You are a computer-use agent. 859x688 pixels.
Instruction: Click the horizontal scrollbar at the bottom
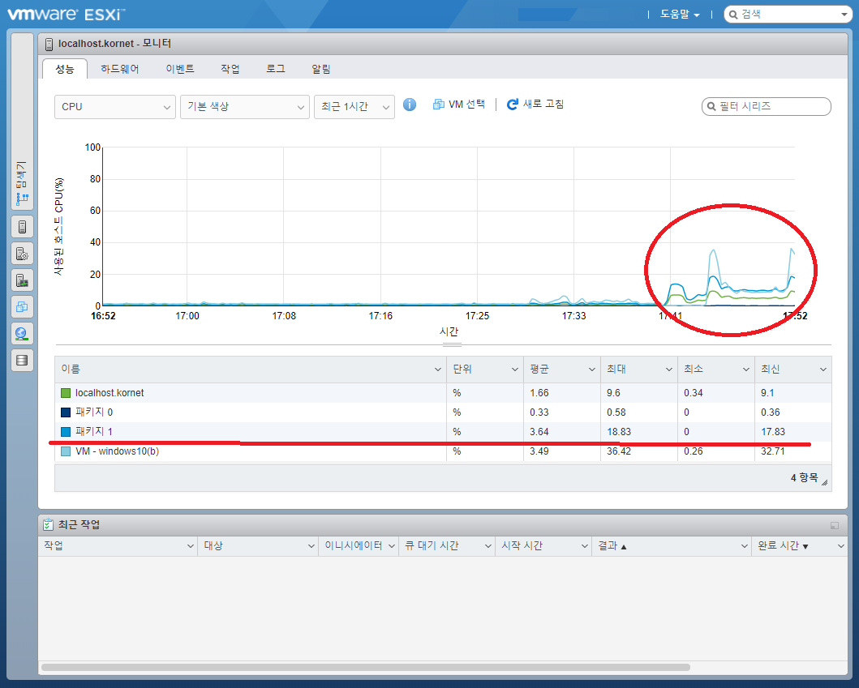pyautogui.click(x=365, y=667)
